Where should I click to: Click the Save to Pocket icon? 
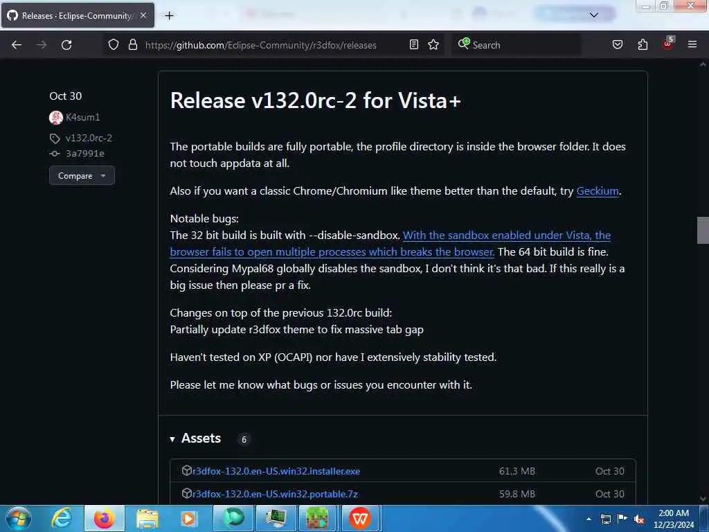[617, 44]
